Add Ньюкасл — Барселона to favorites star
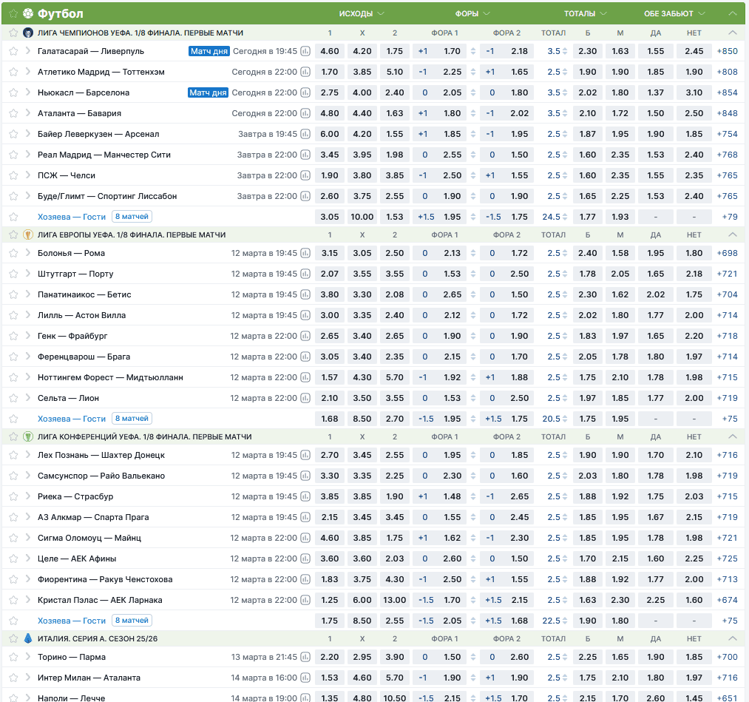The height and width of the screenshot is (702, 749). [x=13, y=92]
